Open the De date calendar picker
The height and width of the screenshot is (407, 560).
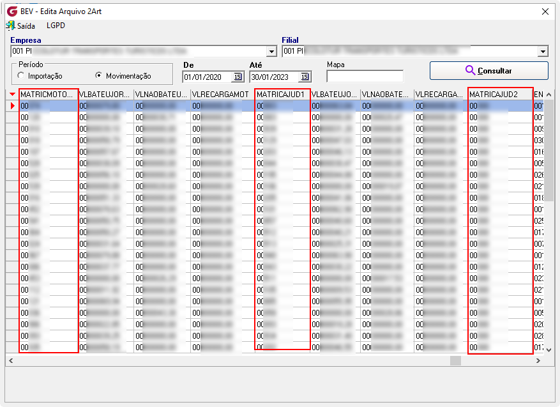[238, 77]
